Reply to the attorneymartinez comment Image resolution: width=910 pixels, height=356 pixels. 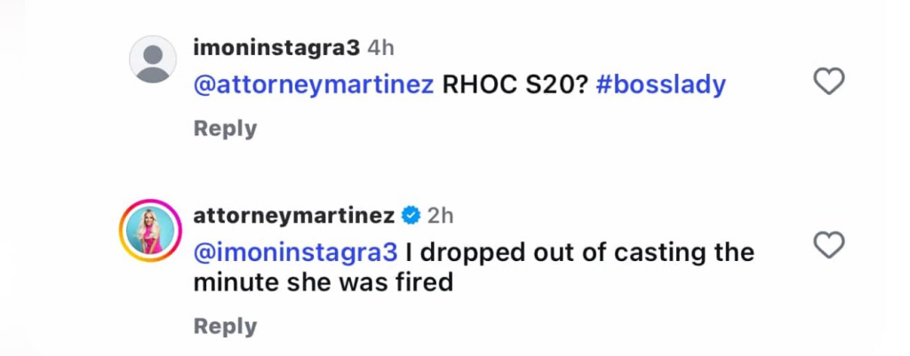[x=225, y=326]
